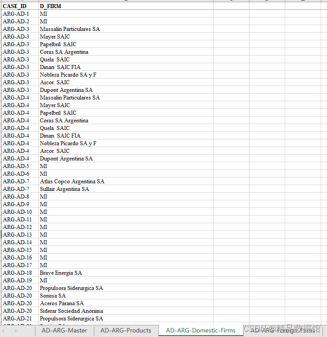This screenshot has width=327, height=337.
Task: Select Massalin Particulares SA in the ARG-AD-3 group
Action: pos(126,29)
